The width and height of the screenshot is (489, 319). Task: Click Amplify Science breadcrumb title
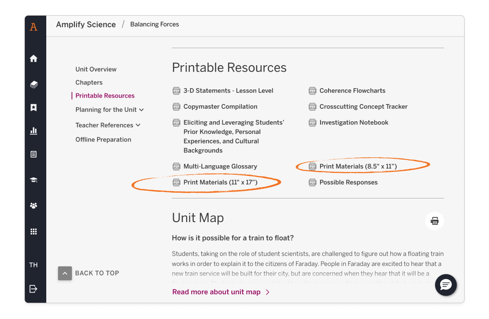point(86,24)
